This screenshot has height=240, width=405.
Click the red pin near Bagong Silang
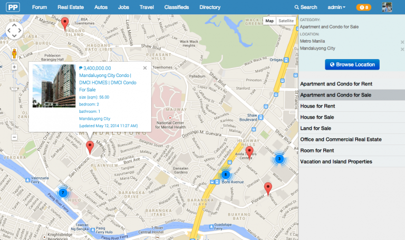[65, 25]
